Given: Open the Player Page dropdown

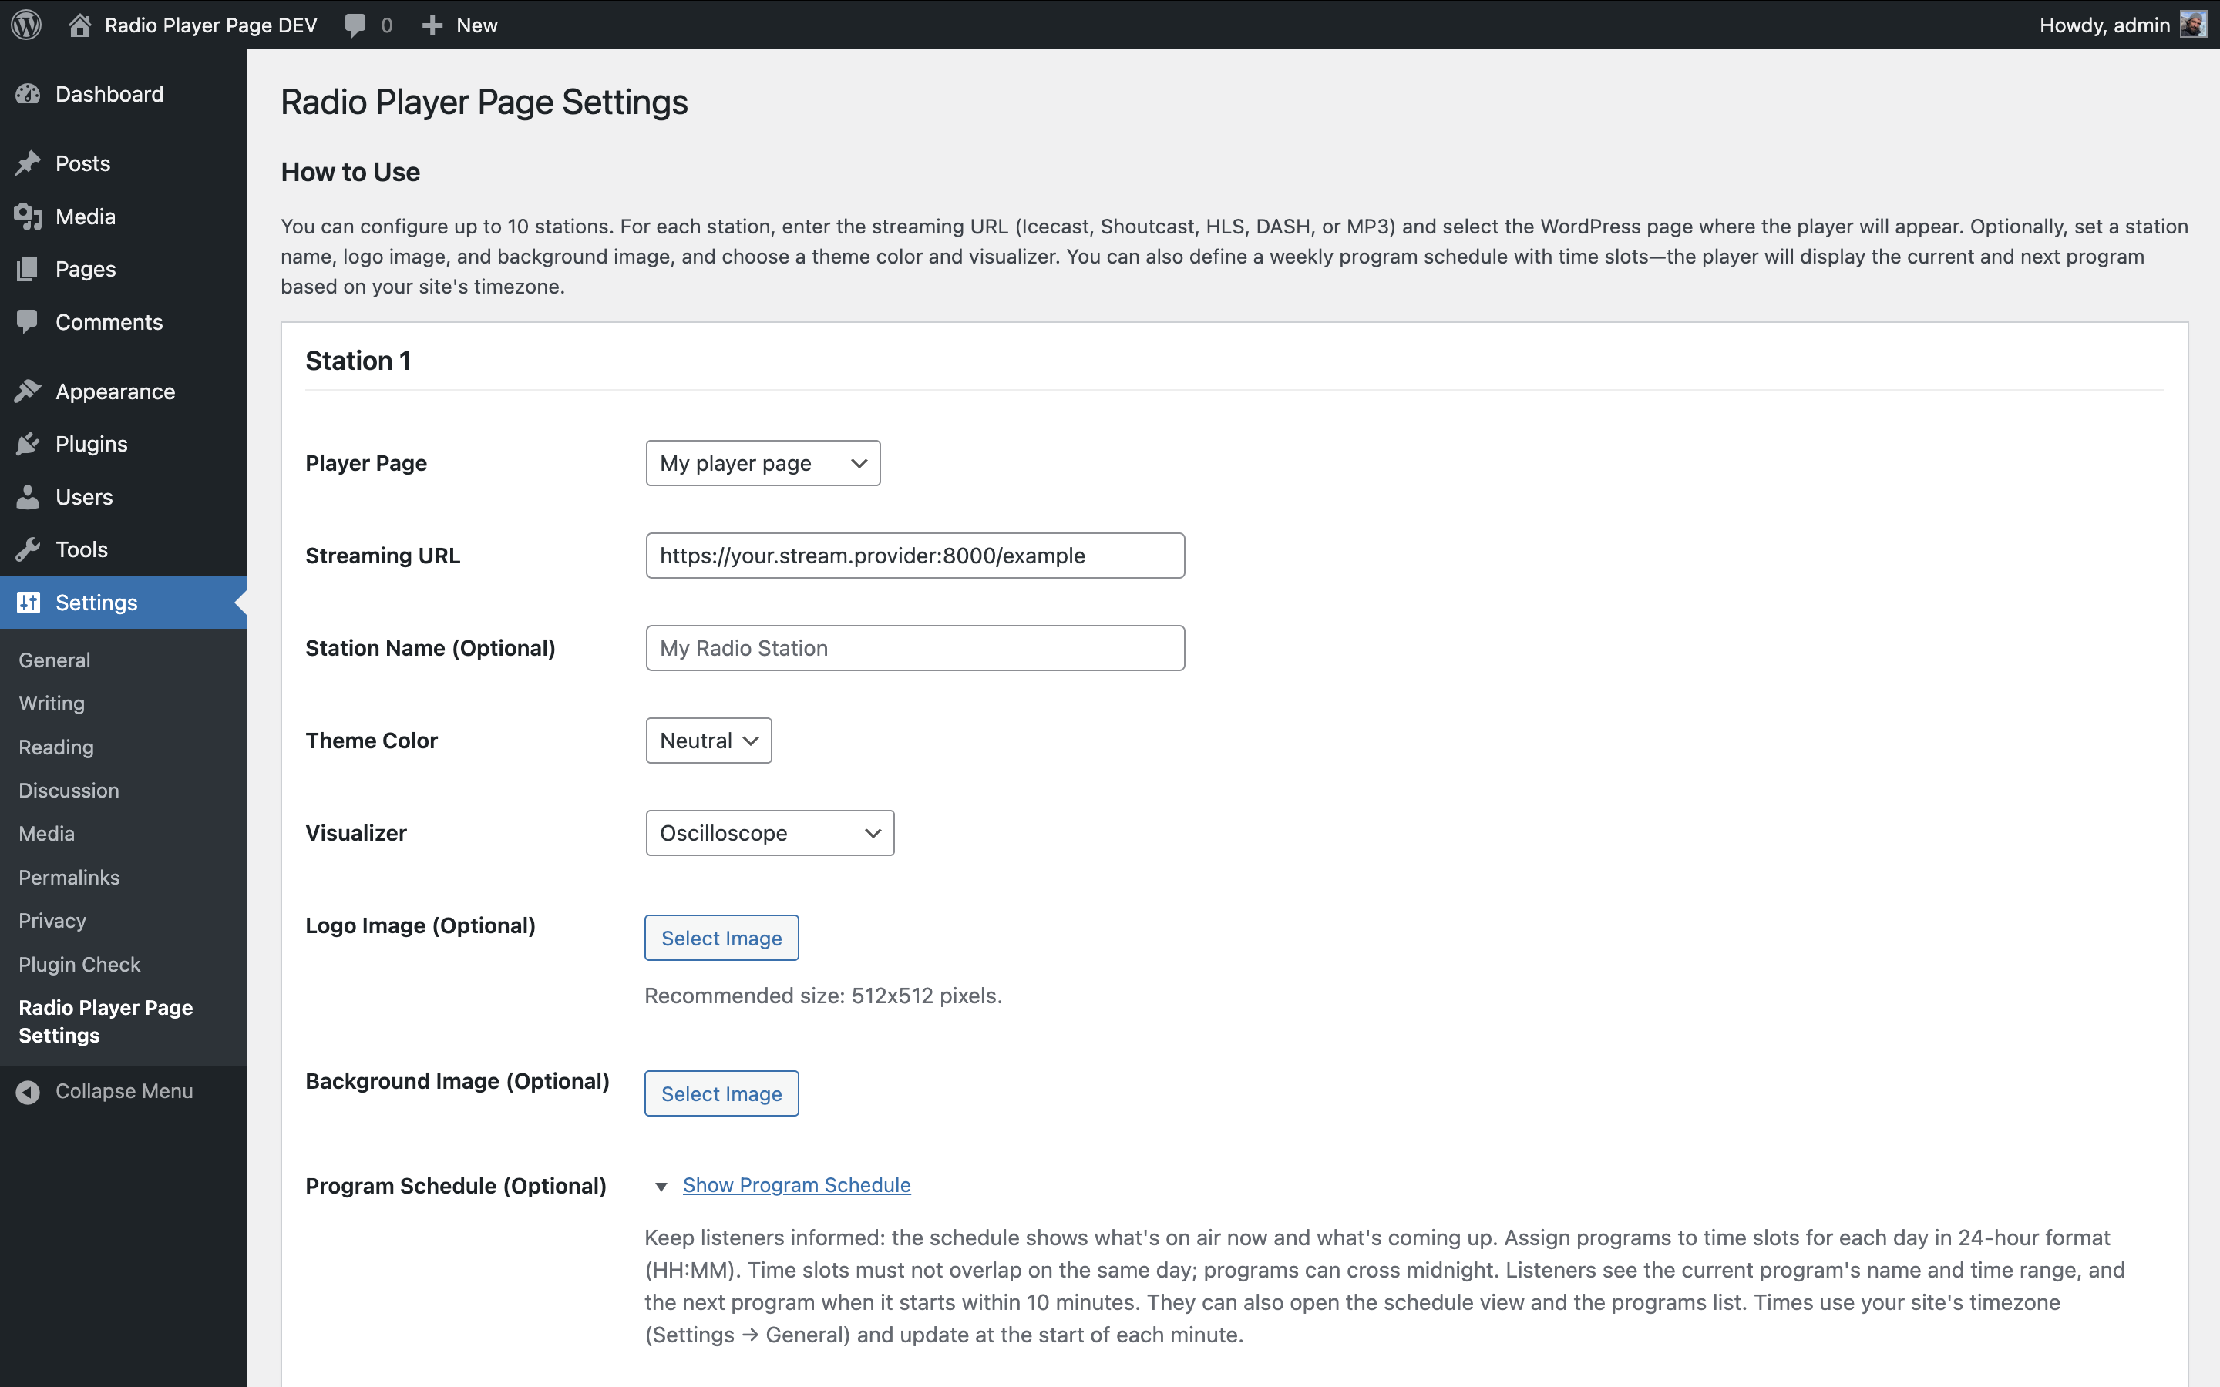Looking at the screenshot, I should pyautogui.click(x=762, y=463).
